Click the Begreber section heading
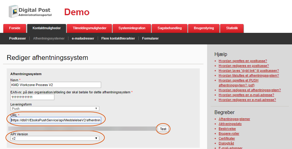Viewport: 292px width, 149px height. coord(224,112)
